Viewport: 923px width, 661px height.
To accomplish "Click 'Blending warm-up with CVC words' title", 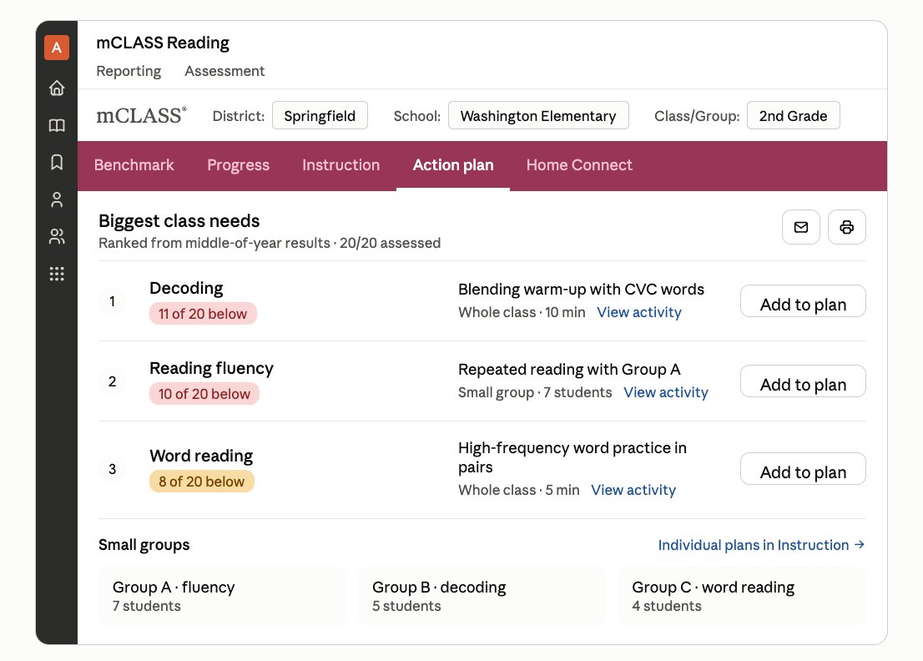I will click(581, 290).
